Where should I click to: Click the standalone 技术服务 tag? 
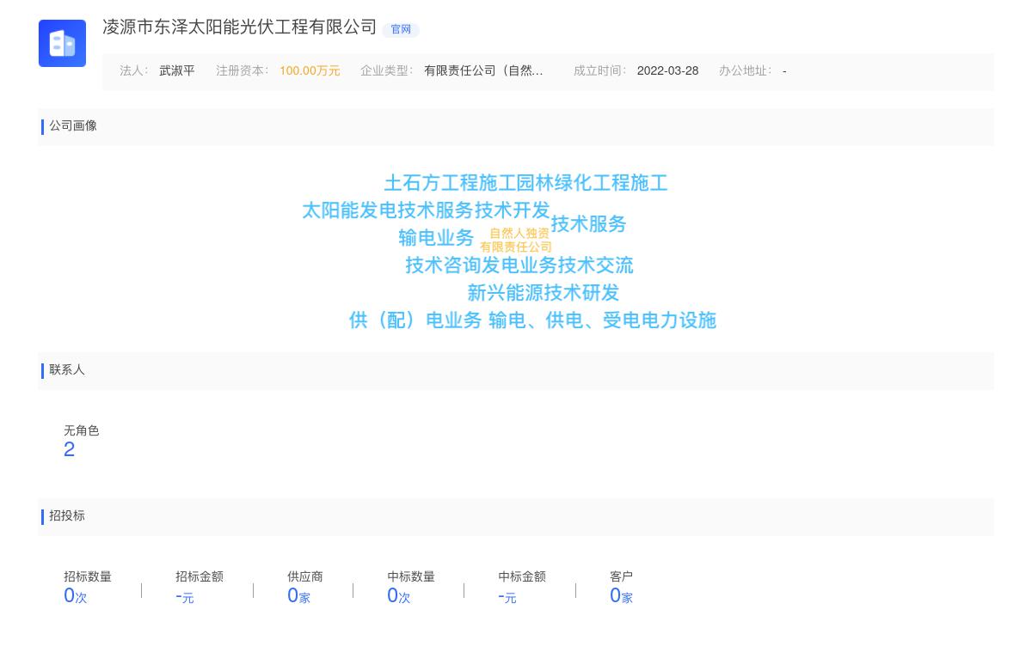(588, 224)
